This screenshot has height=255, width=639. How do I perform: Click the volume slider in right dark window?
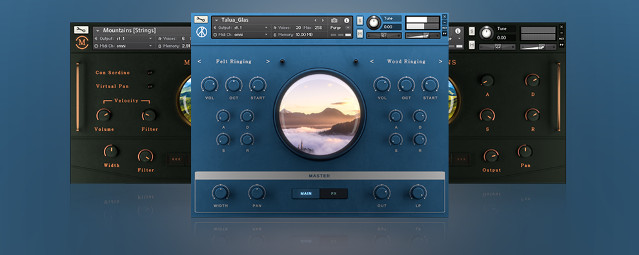[538, 47]
